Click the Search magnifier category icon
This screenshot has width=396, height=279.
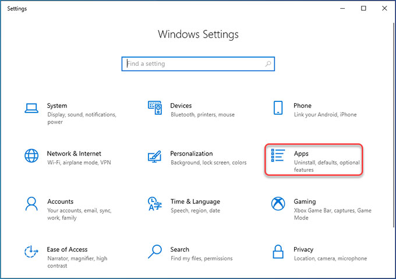(x=154, y=252)
